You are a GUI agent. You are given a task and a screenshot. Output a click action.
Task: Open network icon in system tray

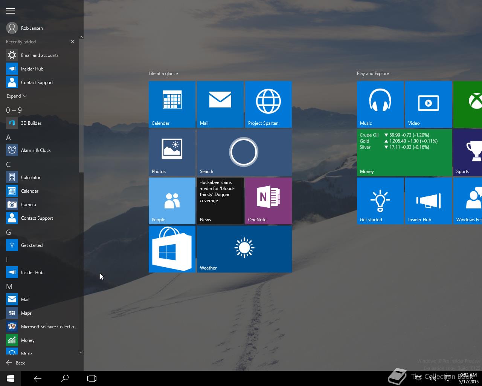pyautogui.click(x=418, y=378)
